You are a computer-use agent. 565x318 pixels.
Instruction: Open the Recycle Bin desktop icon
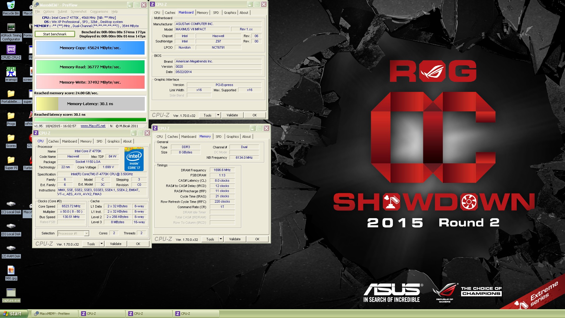coord(11,8)
